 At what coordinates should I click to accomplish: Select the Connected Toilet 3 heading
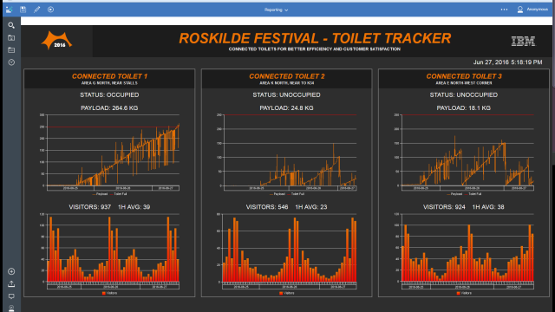[464, 76]
